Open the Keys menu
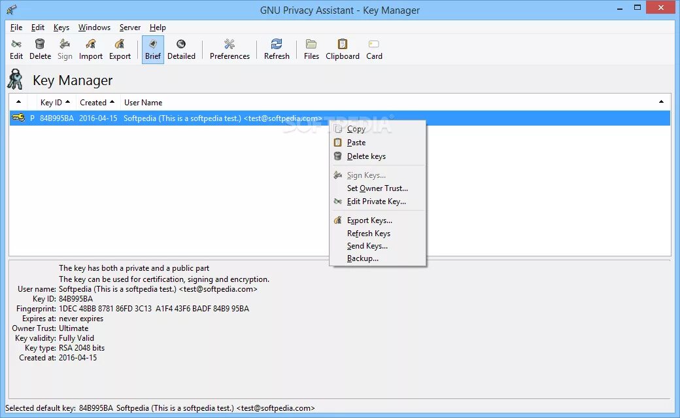Screen dimensions: 680x418 [61, 27]
